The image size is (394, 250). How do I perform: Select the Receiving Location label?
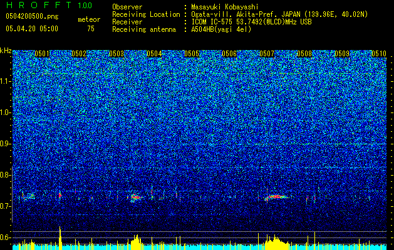(x=146, y=14)
